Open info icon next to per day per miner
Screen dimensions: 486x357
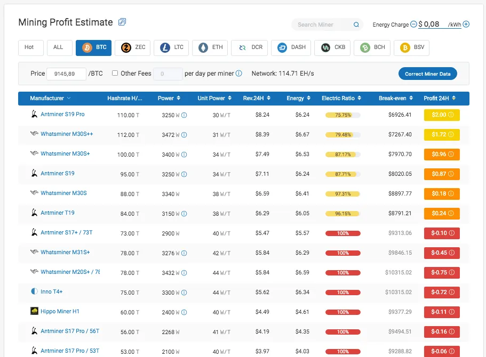238,74
